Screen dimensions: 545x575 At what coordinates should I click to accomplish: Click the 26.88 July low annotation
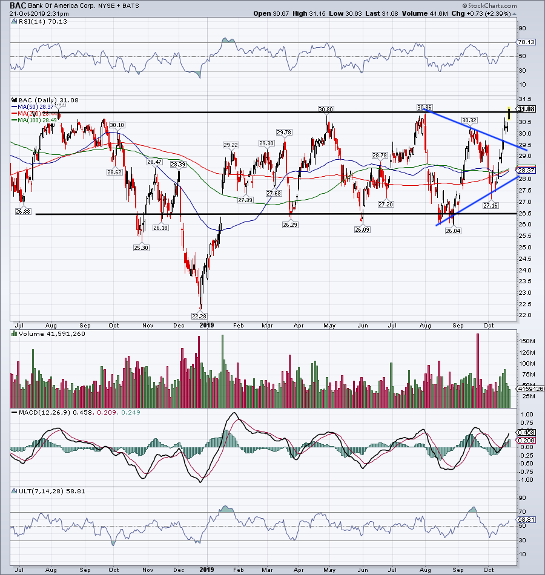tap(23, 212)
